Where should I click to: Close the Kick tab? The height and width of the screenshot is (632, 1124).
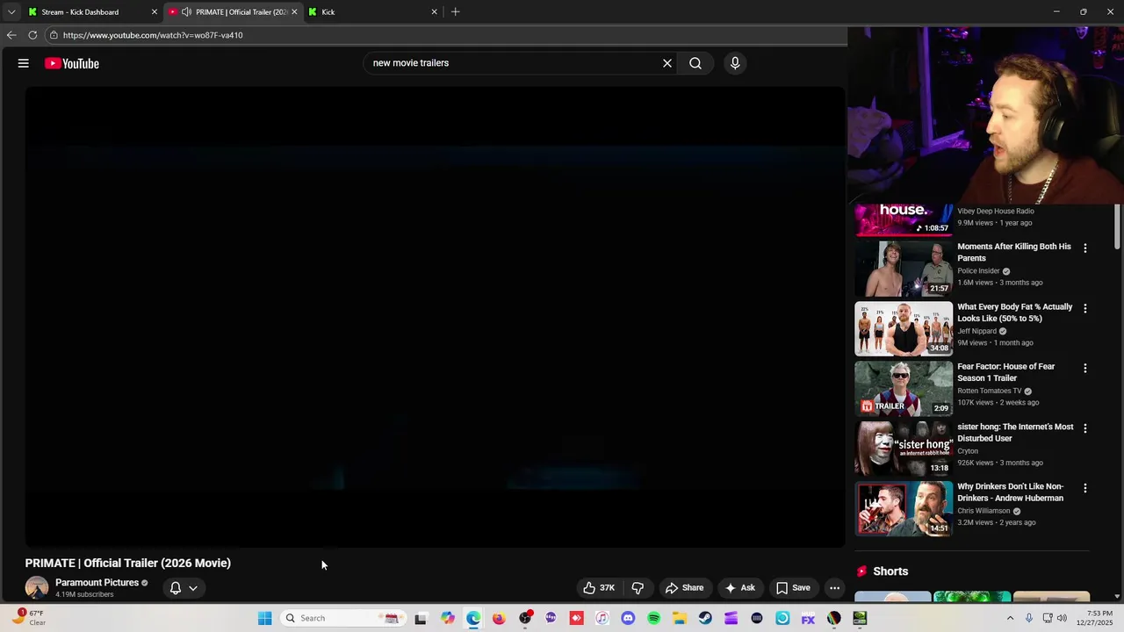(x=434, y=12)
